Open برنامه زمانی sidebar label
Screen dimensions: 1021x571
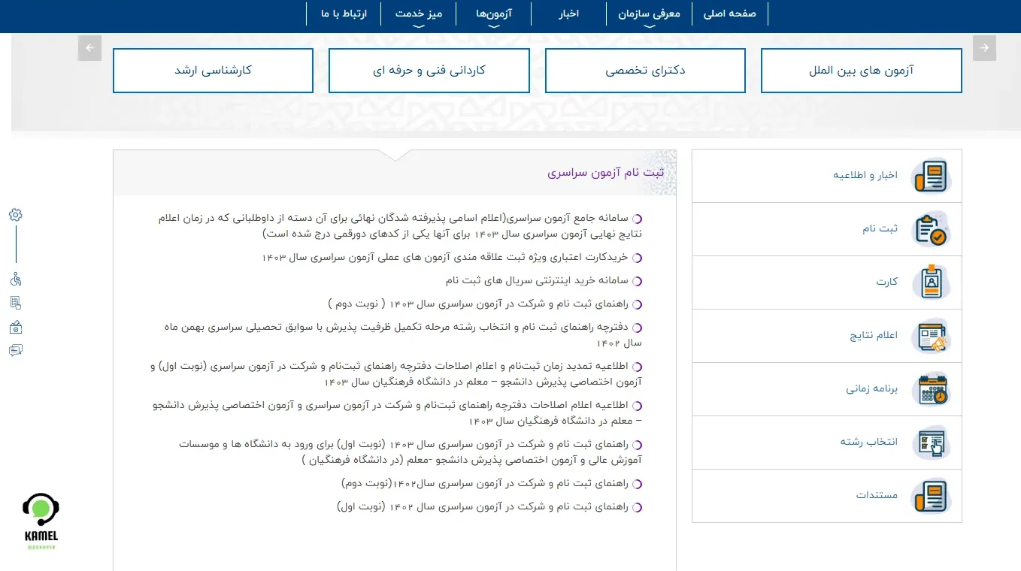(x=872, y=388)
